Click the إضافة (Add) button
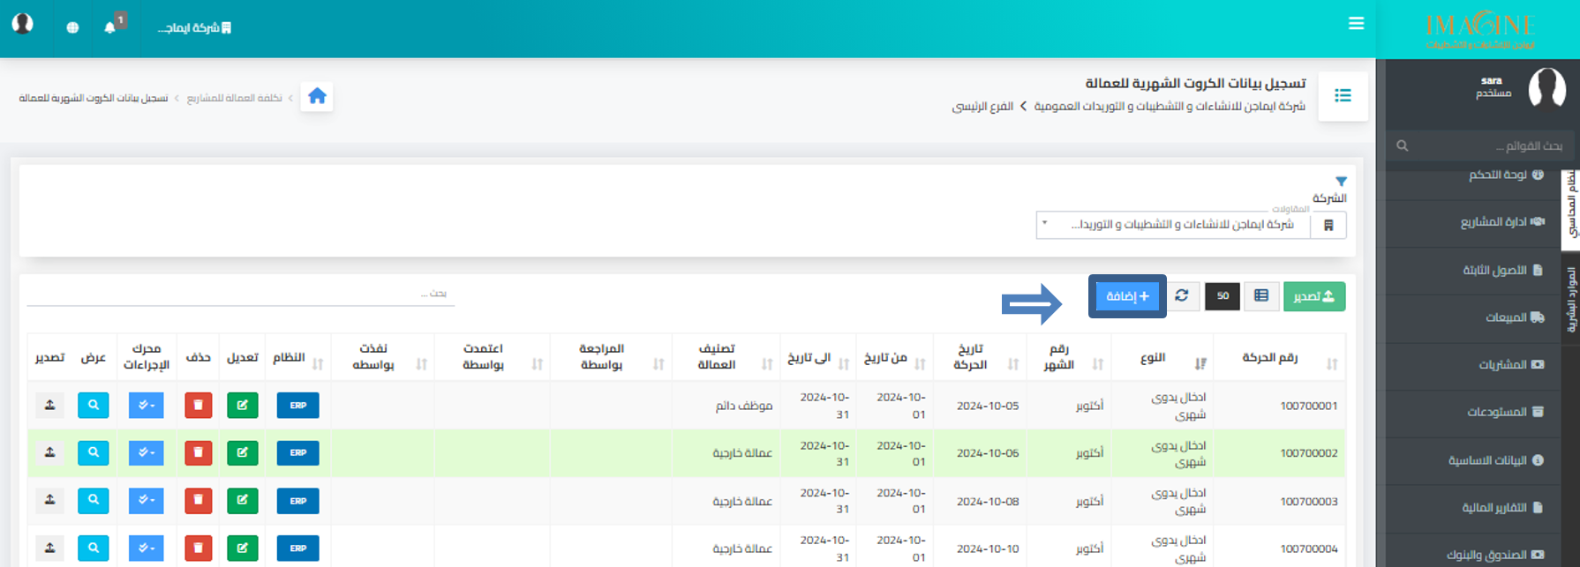 [x=1127, y=296]
